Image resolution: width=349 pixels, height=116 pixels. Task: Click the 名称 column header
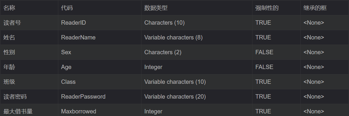coord(9,8)
